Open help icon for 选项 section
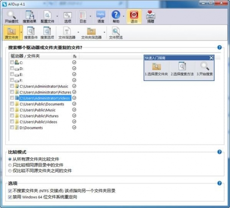This screenshot has height=208, width=230. (x=220, y=183)
